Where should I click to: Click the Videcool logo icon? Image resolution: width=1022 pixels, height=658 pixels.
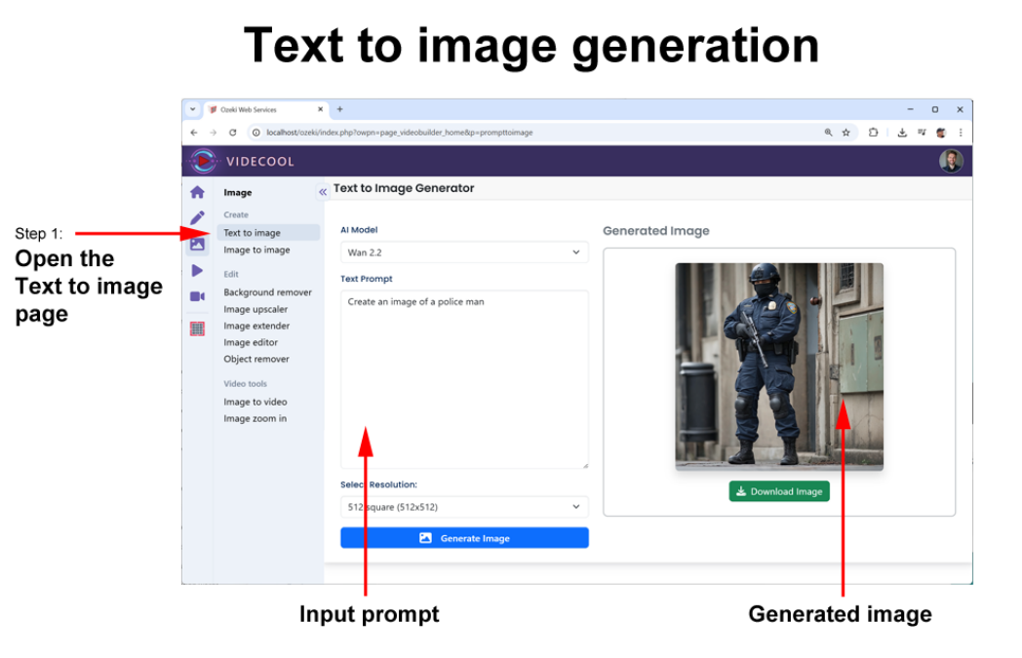click(x=204, y=161)
